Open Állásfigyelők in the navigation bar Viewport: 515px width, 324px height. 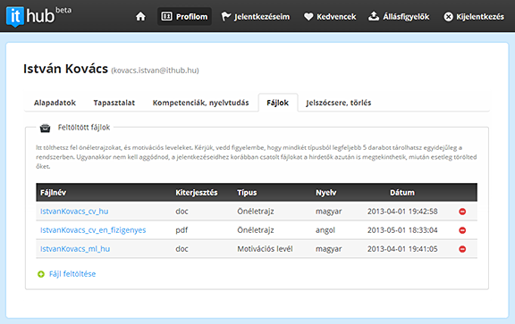point(399,16)
